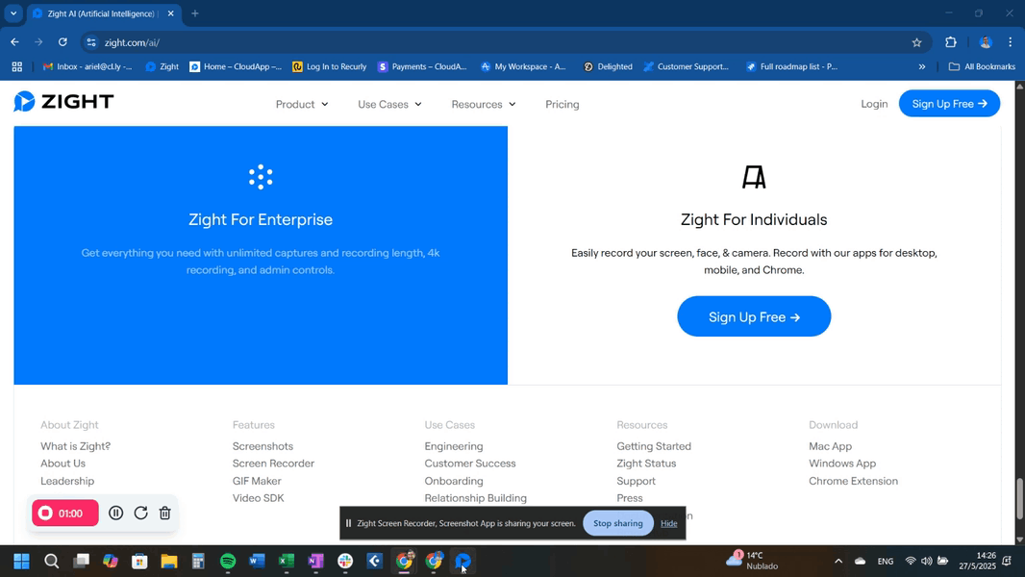Stop sharing the screen

coord(617,523)
